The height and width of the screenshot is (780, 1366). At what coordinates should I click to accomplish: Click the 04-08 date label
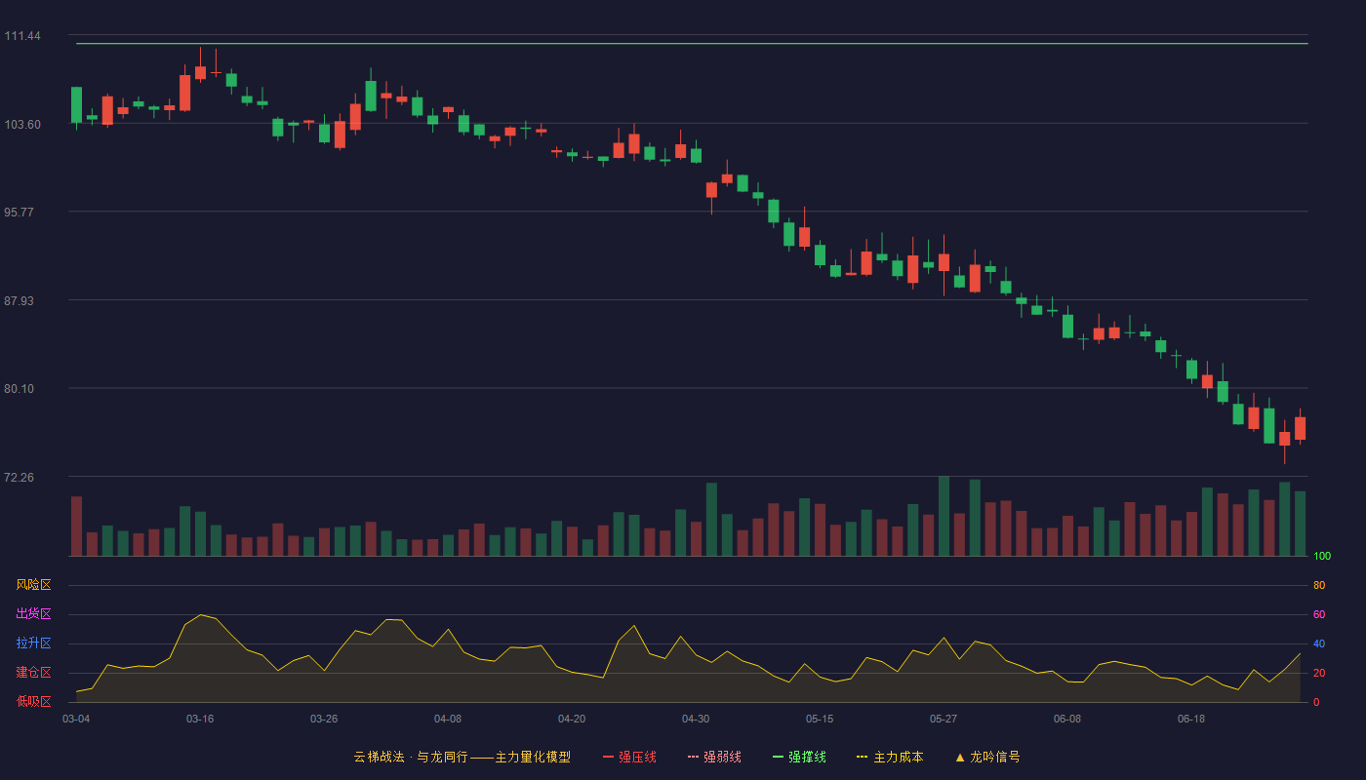(448, 719)
